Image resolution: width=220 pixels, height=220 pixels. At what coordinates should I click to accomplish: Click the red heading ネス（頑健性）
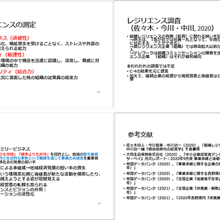click(x=15, y=38)
